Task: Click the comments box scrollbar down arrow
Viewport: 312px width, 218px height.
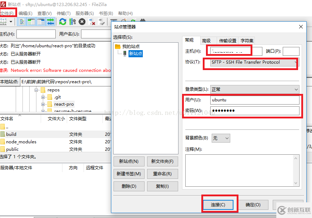Action: click(296, 183)
